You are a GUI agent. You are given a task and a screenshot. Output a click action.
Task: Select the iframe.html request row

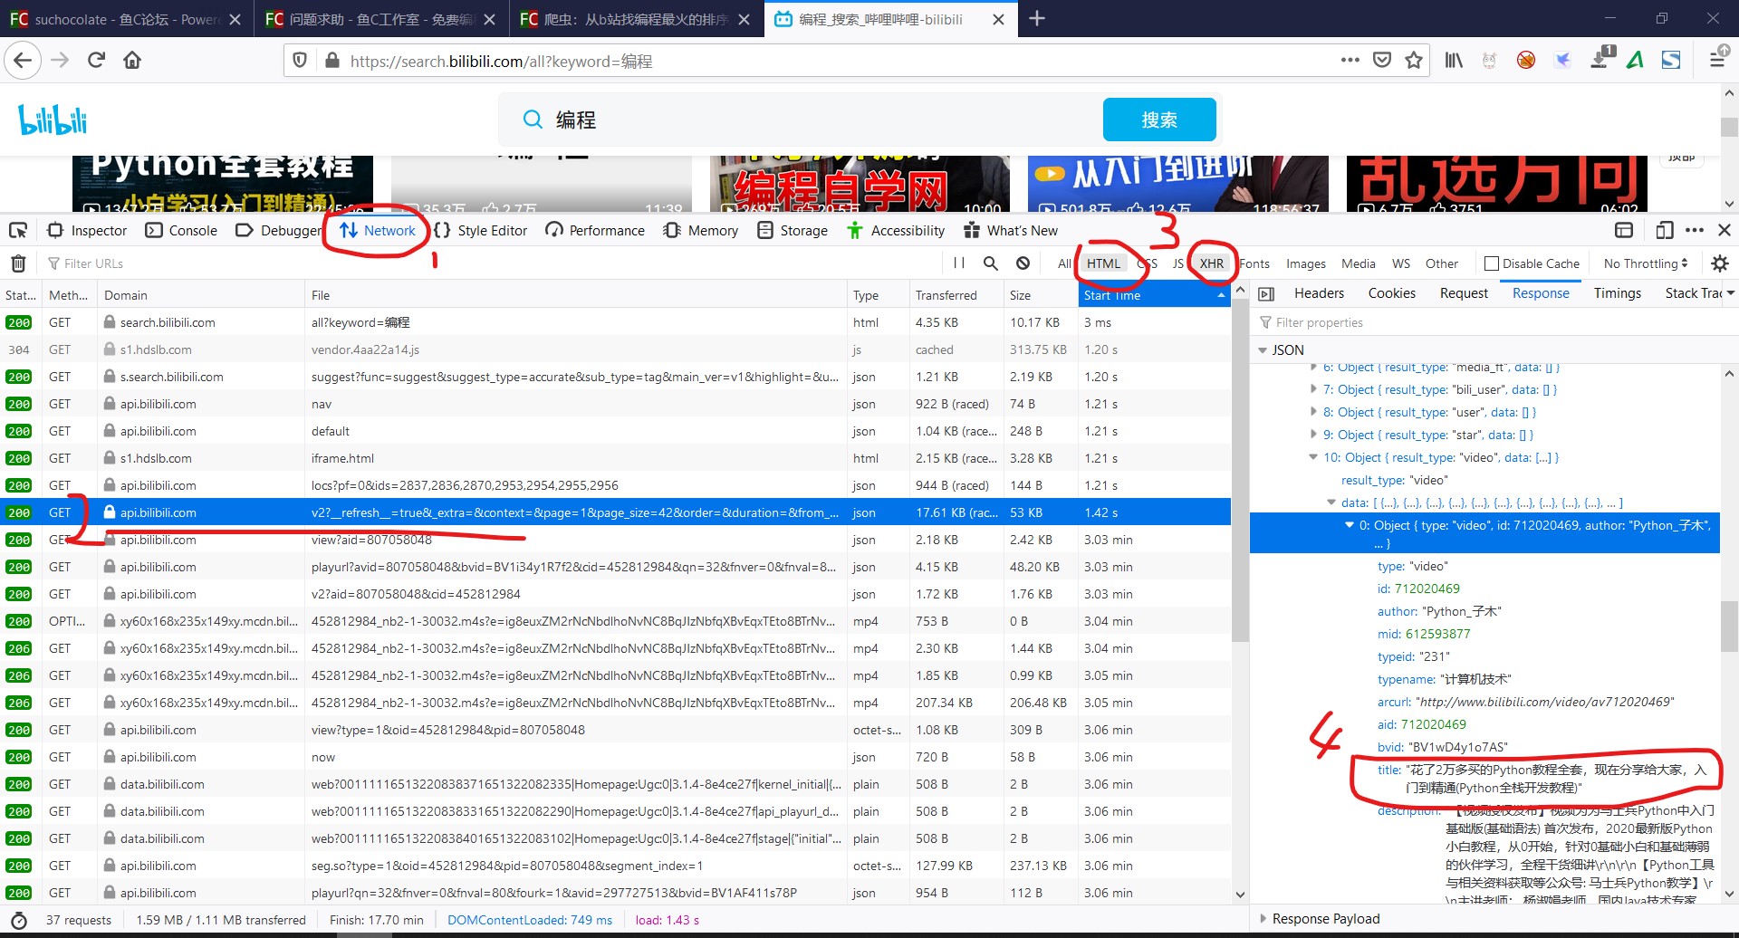[x=615, y=458]
